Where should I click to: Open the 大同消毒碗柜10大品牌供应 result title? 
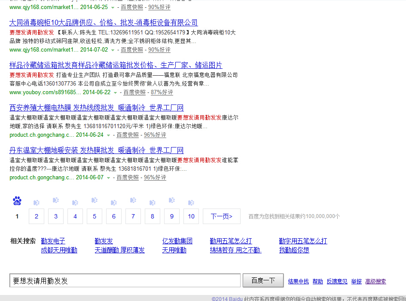[104, 23]
